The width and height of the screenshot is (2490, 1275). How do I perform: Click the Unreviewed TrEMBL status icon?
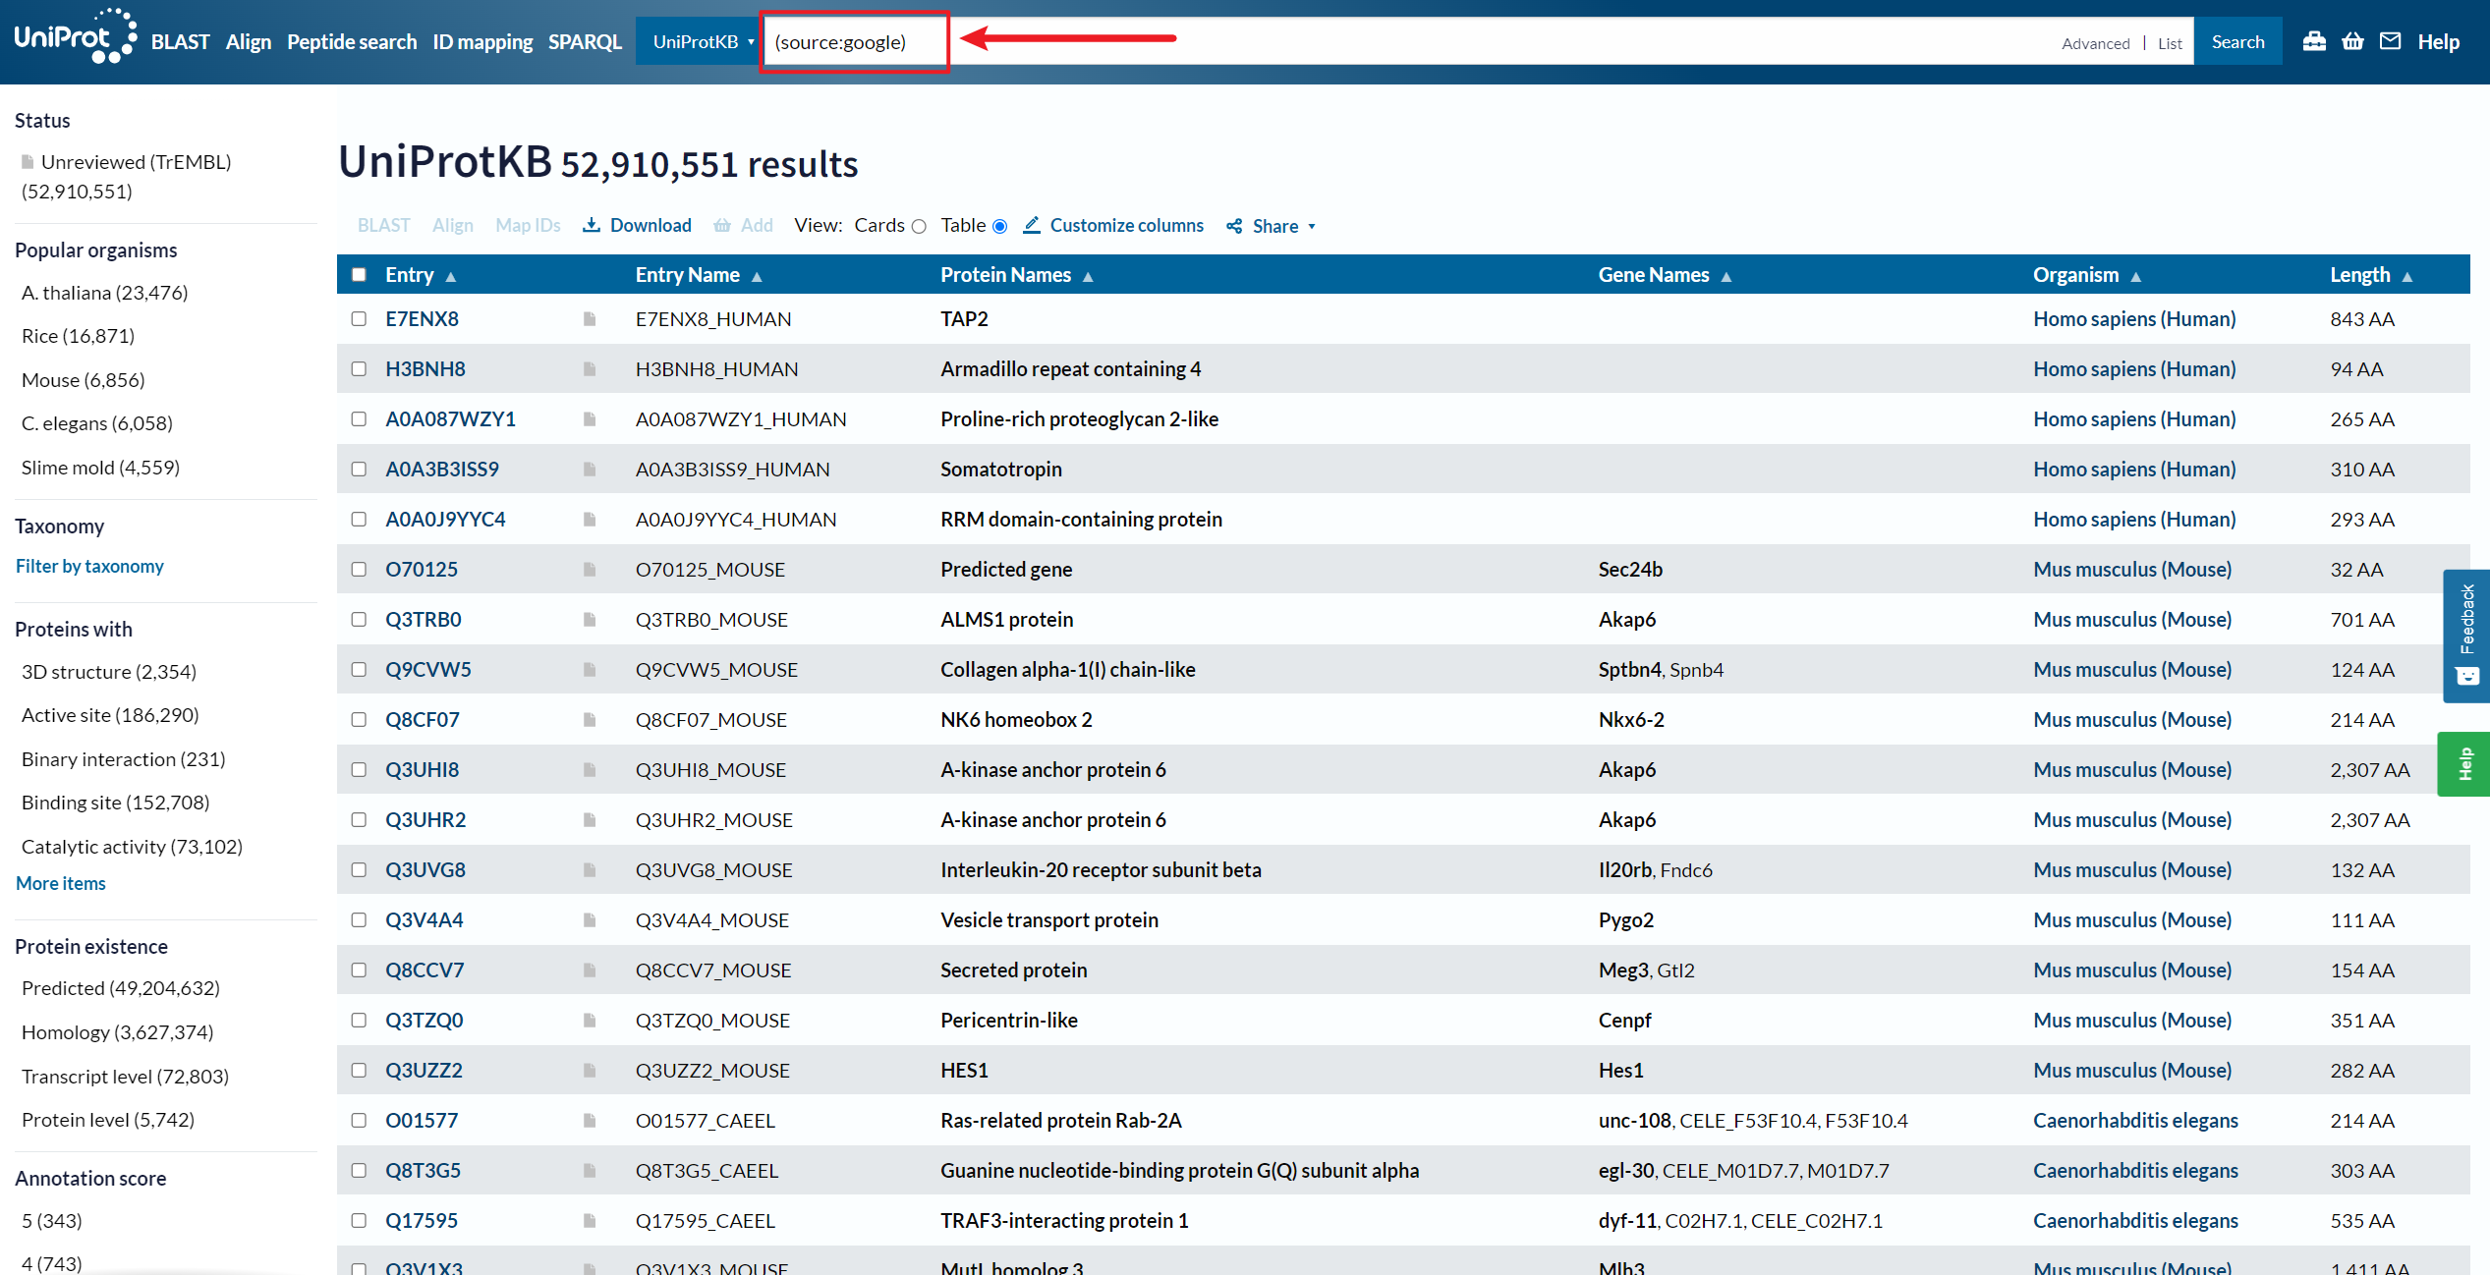click(x=28, y=162)
